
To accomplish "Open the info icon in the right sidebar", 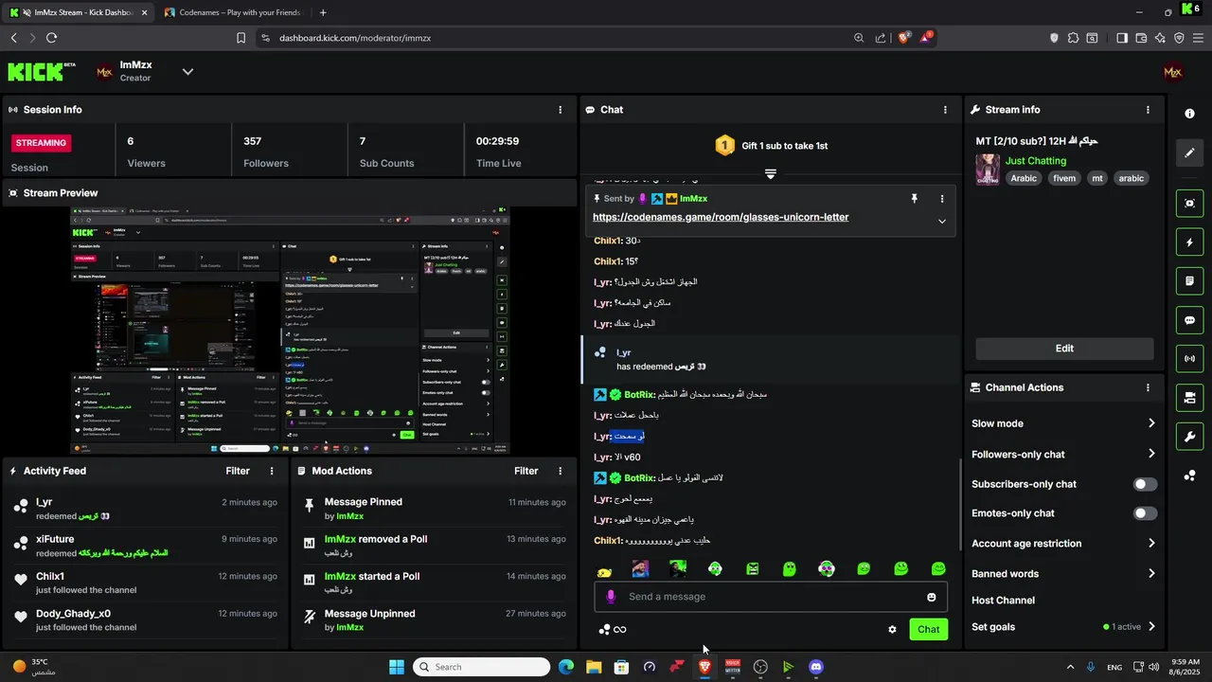I will [1189, 114].
